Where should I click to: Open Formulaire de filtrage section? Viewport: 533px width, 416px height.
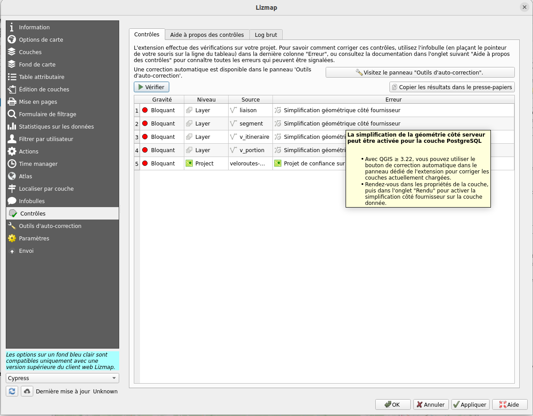click(x=62, y=114)
